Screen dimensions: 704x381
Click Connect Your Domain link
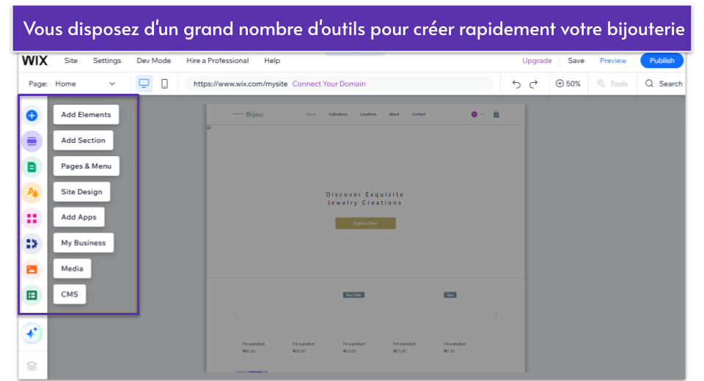pos(329,84)
